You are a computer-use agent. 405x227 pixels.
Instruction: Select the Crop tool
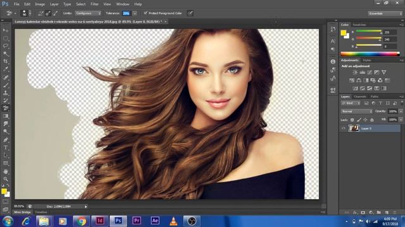click(6, 62)
